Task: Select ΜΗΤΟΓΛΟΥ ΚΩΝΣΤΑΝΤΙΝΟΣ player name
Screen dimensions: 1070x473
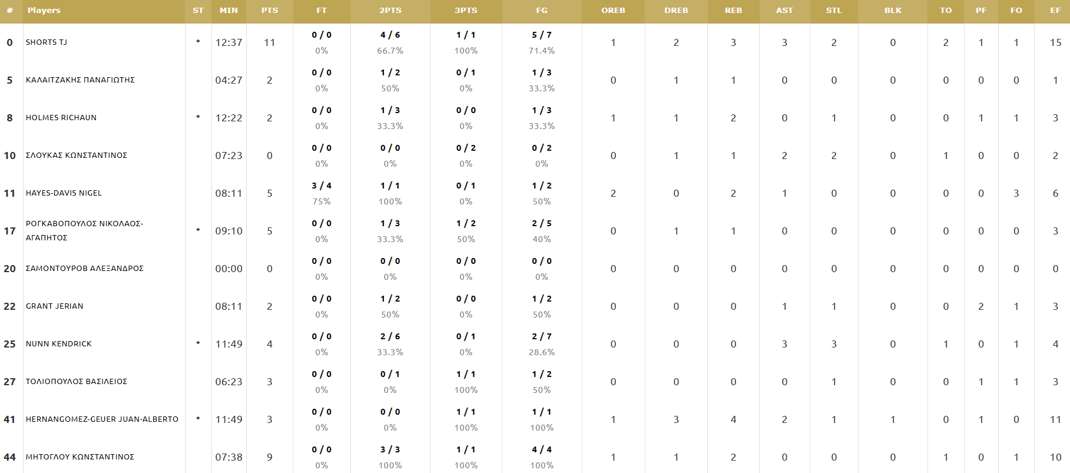Action: click(x=80, y=457)
